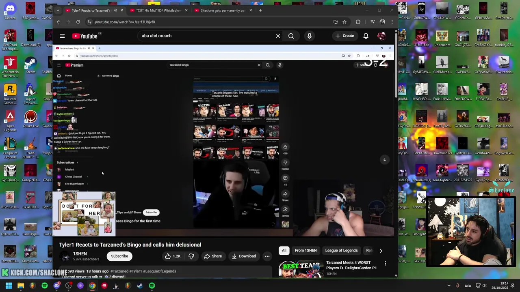Open Discord from the taskbar

56,286
